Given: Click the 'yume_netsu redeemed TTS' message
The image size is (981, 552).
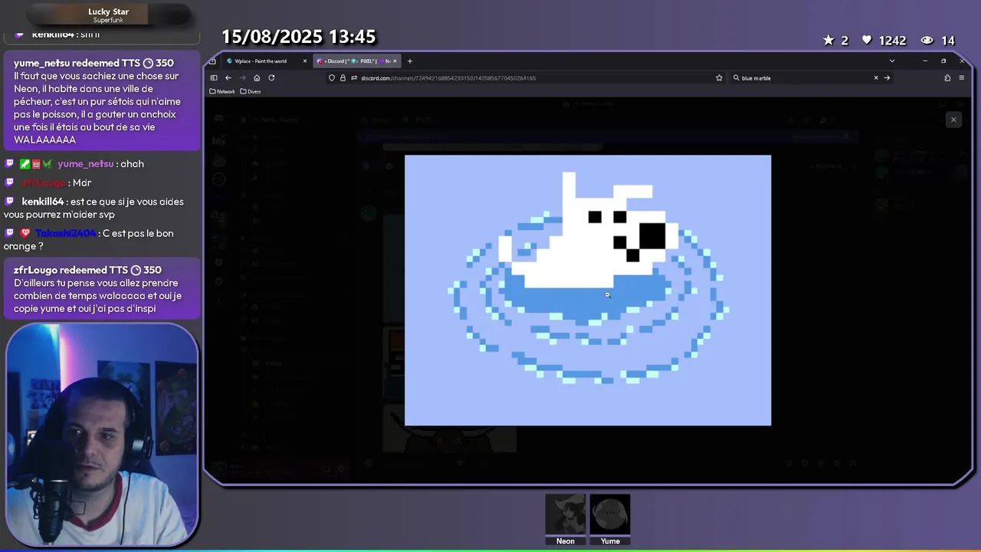Looking at the screenshot, I should tap(102, 101).
